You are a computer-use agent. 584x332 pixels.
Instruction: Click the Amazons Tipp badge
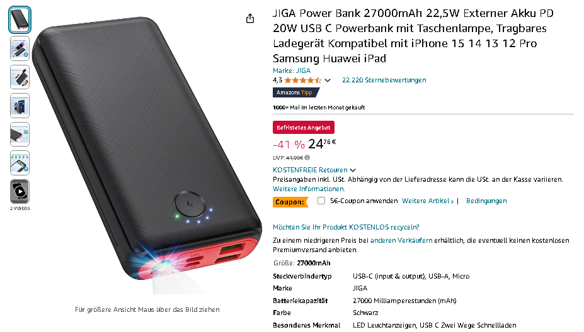(x=295, y=92)
